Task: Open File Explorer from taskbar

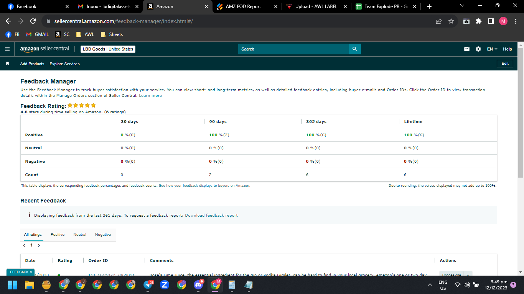Action: [30, 285]
